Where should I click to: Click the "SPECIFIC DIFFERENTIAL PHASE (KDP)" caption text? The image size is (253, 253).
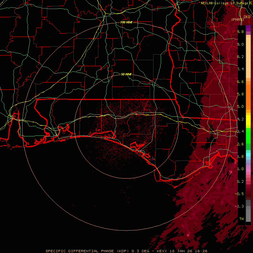click(87, 251)
